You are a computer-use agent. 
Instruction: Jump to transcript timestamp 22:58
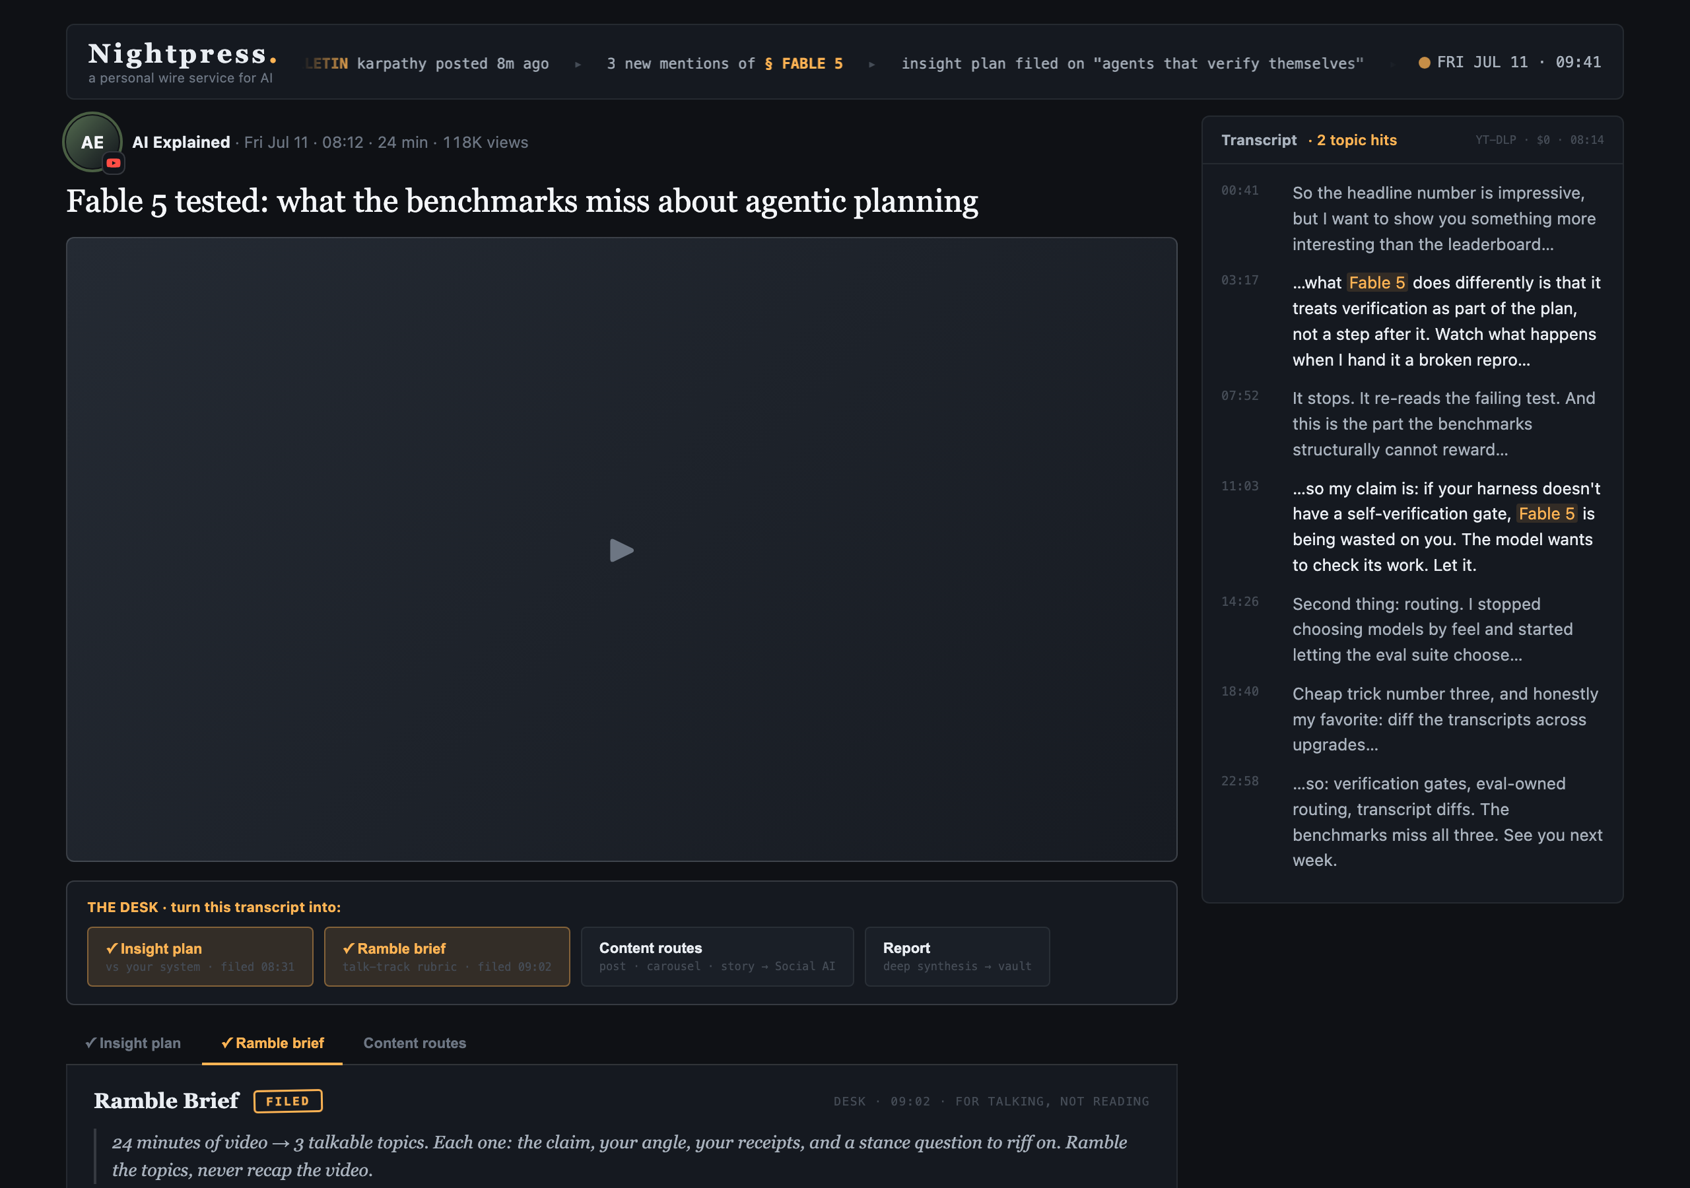tap(1240, 781)
